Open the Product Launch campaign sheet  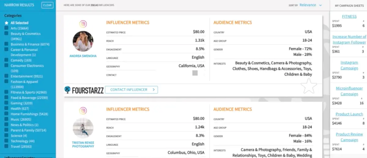click(x=349, y=114)
